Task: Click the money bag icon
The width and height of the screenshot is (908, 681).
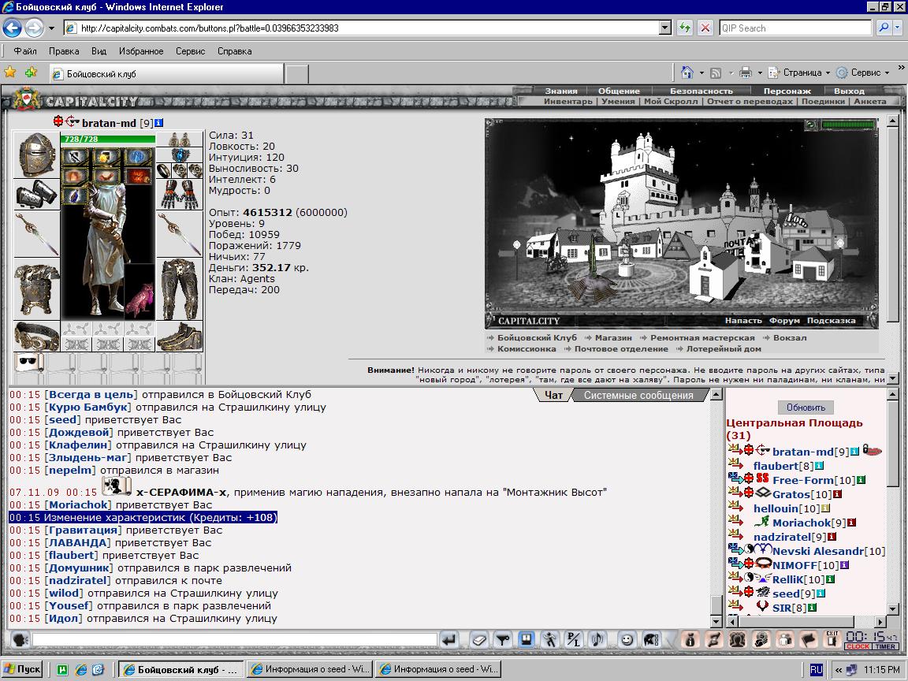Action: (x=690, y=639)
